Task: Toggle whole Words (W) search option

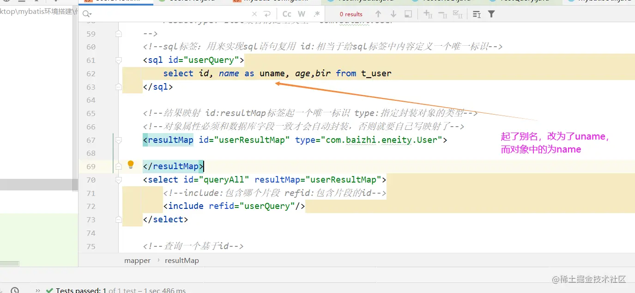Action: (302, 14)
